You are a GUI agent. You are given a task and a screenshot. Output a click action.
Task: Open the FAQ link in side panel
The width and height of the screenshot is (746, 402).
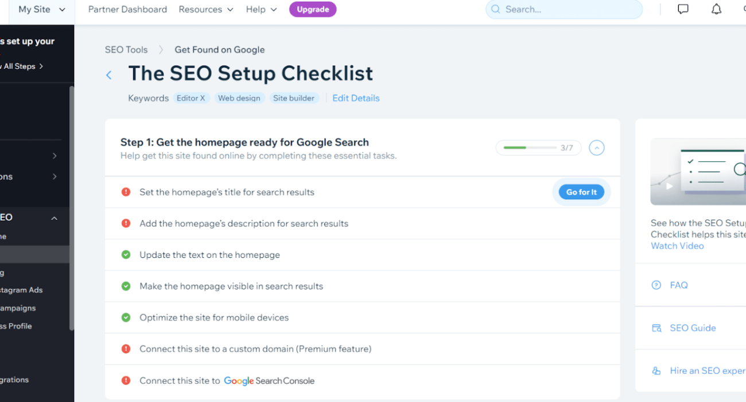click(679, 285)
